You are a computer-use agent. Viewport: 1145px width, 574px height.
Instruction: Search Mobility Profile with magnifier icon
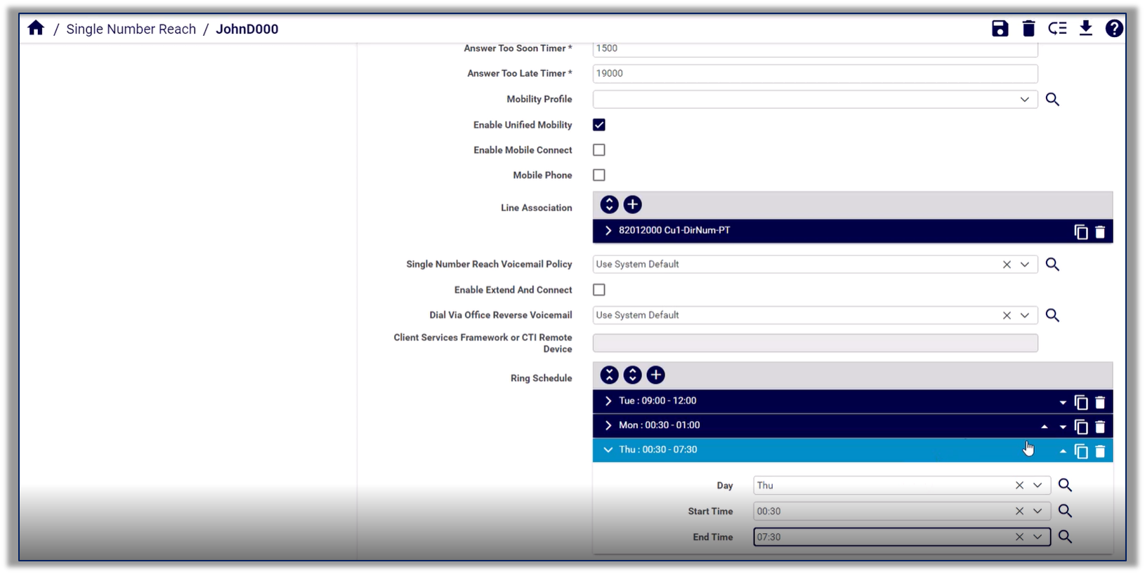[x=1052, y=100]
